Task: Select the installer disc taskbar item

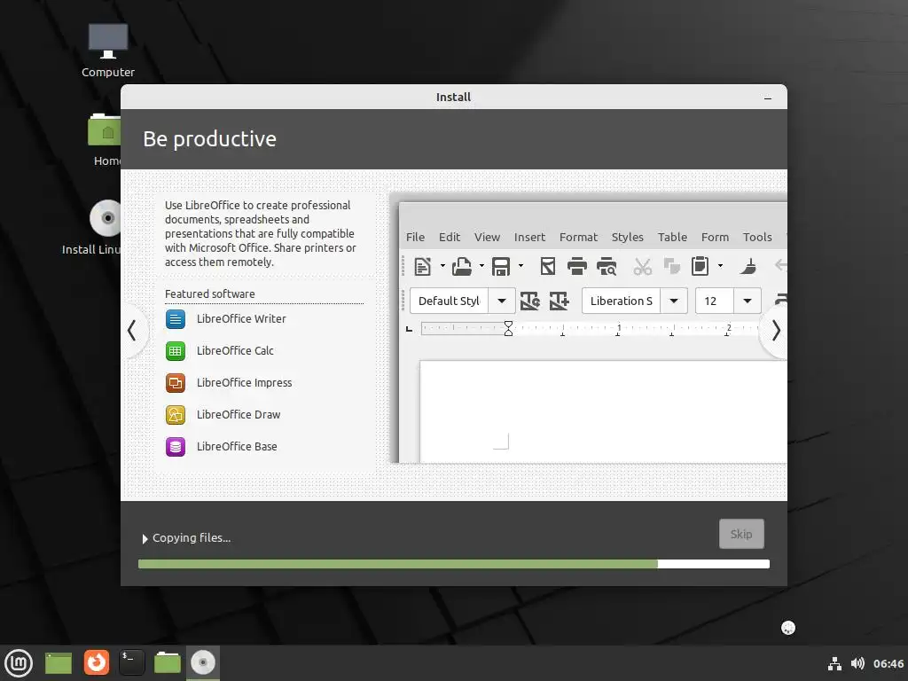Action: [x=203, y=662]
